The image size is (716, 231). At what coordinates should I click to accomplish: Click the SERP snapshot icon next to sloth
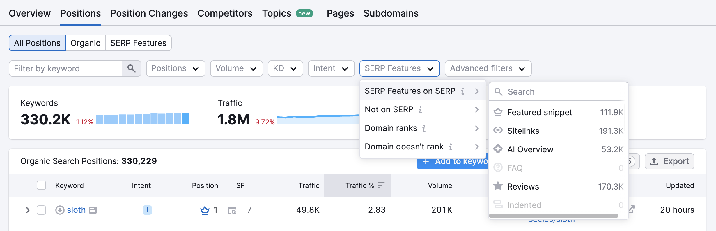point(93,210)
